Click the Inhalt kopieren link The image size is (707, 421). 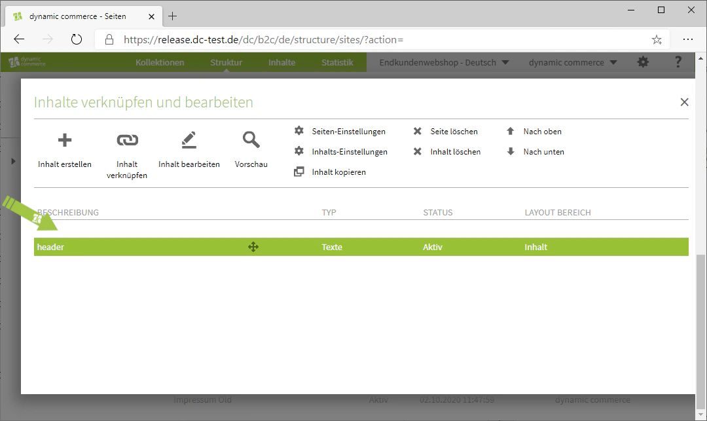point(338,172)
